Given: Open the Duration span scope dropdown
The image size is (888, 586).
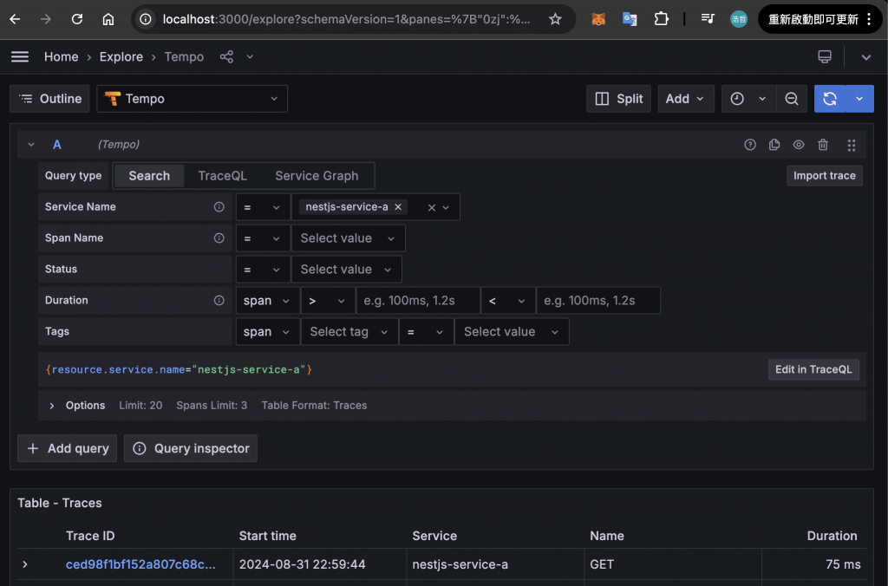Looking at the screenshot, I should pyautogui.click(x=267, y=301).
